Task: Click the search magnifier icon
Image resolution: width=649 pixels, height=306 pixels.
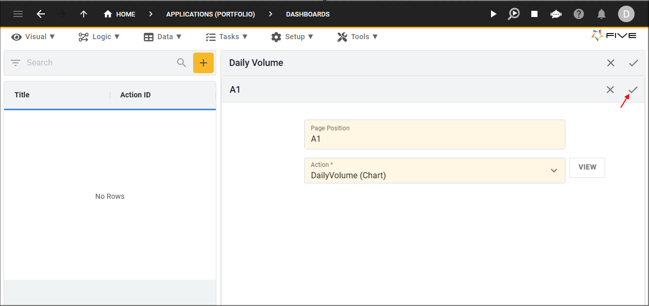Action: [181, 63]
